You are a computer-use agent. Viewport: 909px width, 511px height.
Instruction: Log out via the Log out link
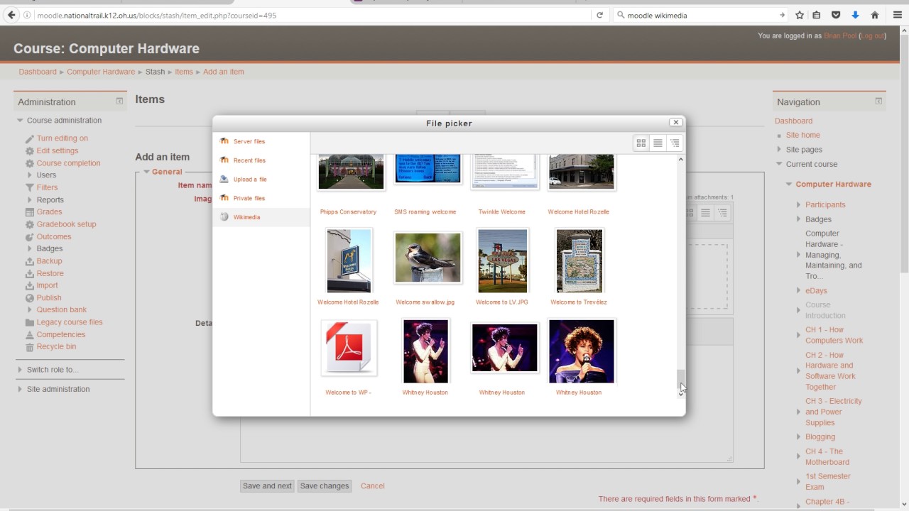click(x=872, y=35)
